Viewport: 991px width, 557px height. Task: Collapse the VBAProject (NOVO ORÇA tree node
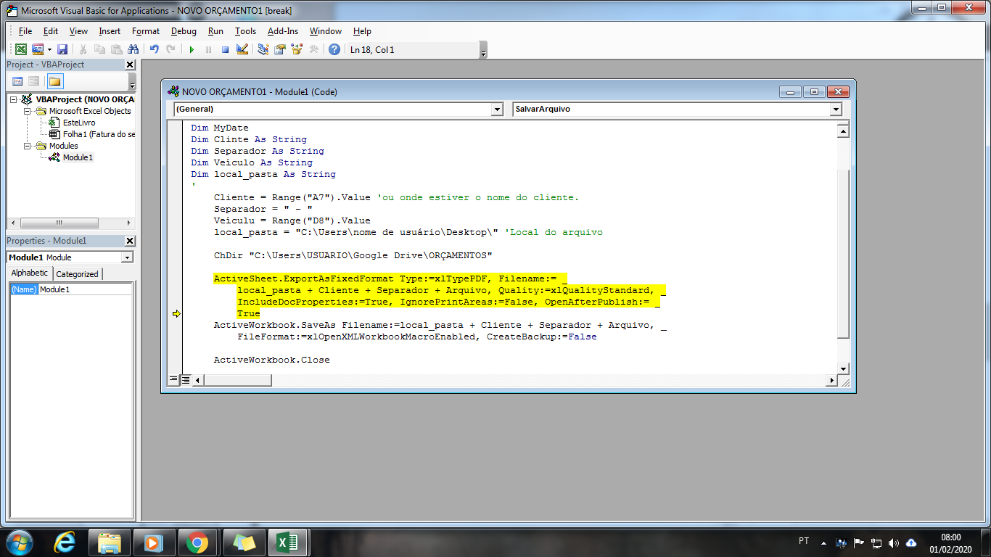[14, 99]
